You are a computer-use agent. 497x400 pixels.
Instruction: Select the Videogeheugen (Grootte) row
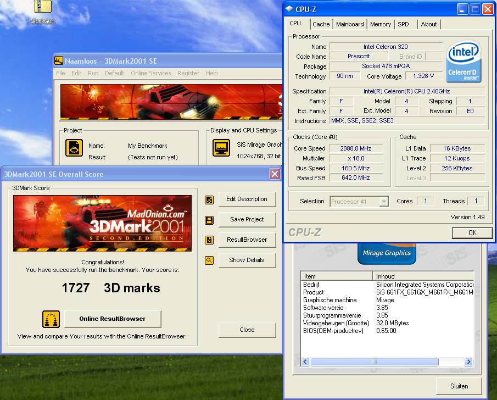point(387,323)
